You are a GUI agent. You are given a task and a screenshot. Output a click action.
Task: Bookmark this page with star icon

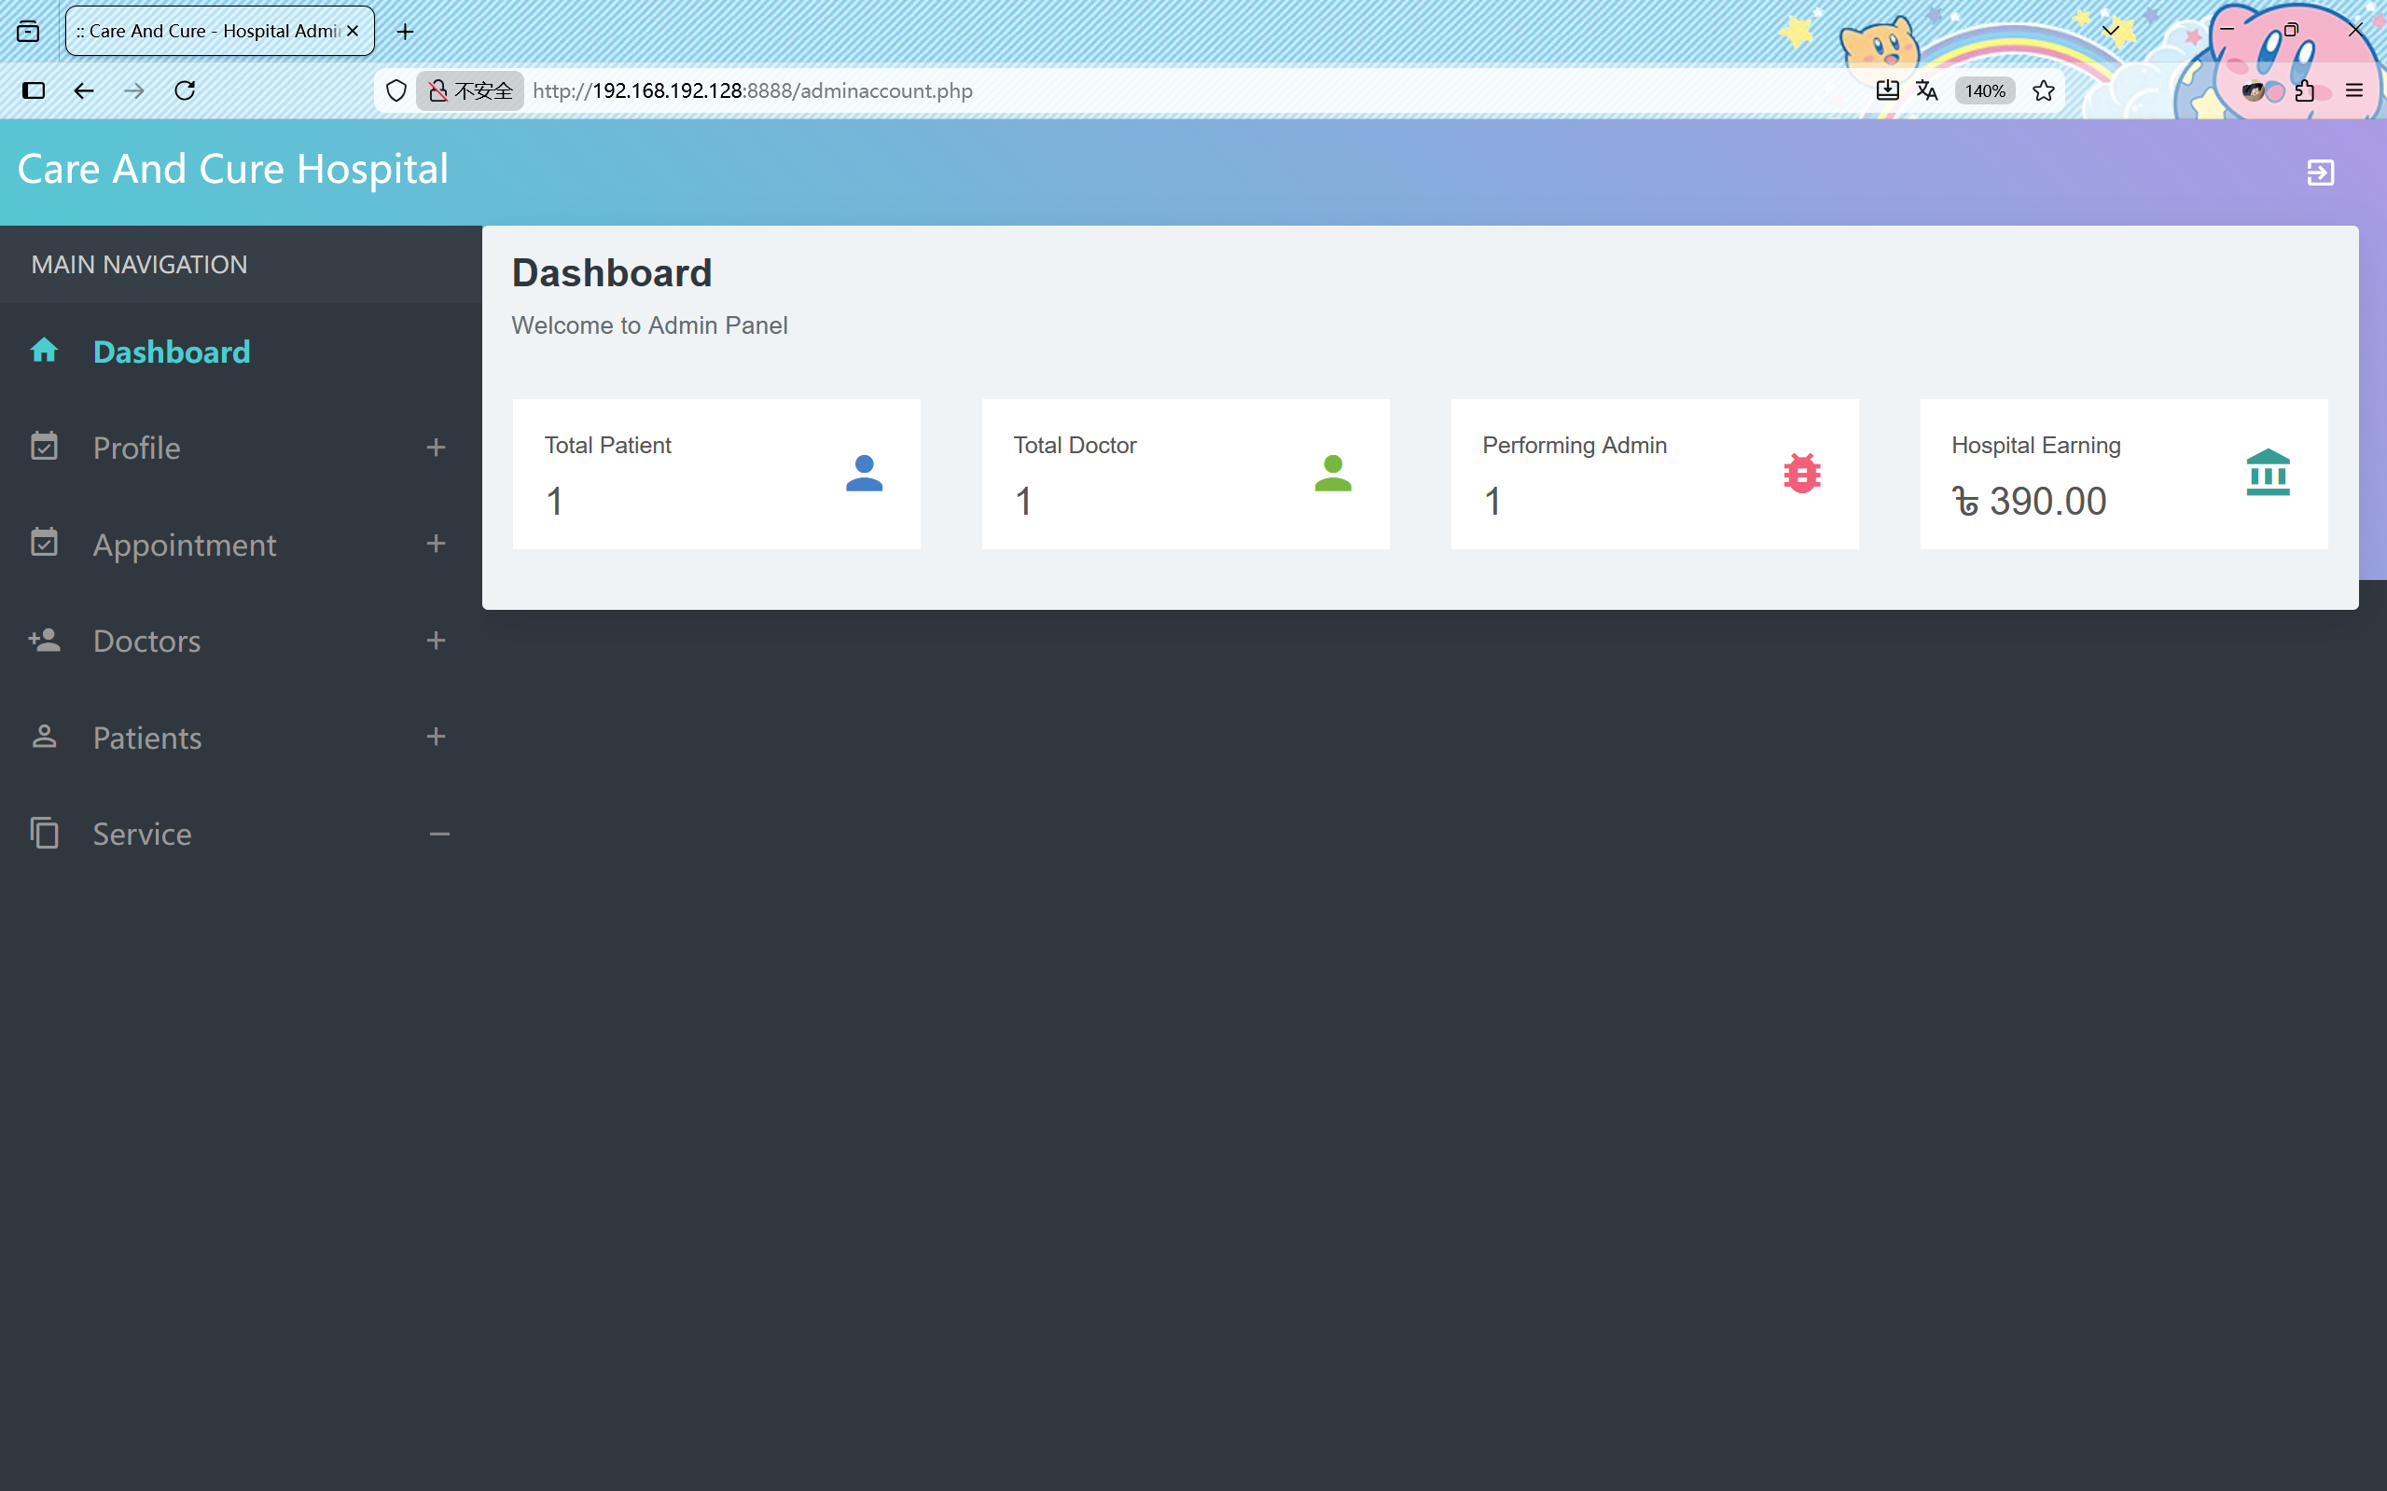tap(2044, 90)
